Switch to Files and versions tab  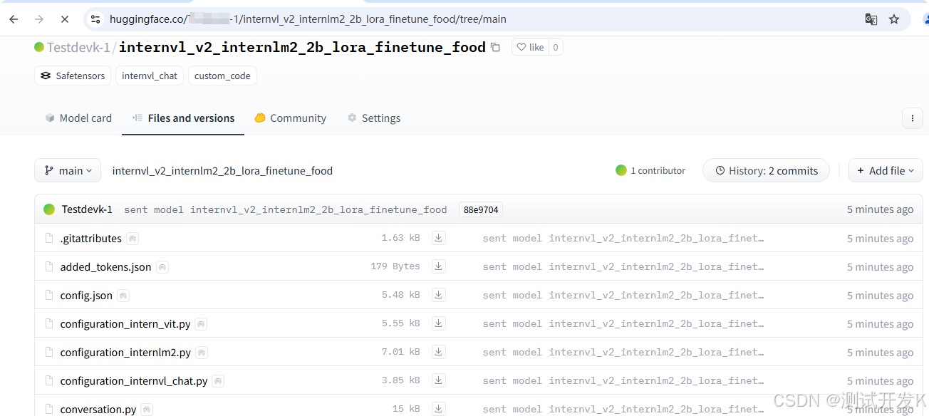coord(183,118)
